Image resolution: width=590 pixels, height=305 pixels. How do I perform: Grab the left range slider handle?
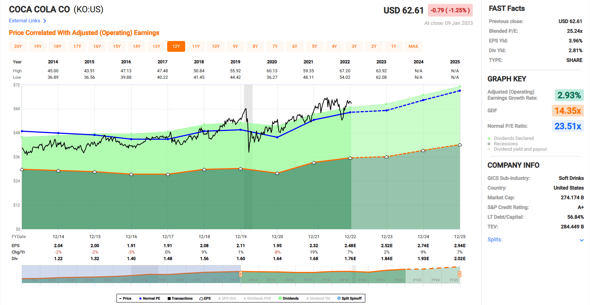(241, 274)
